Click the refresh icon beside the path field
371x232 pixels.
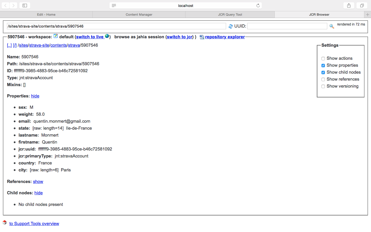tap(231, 26)
